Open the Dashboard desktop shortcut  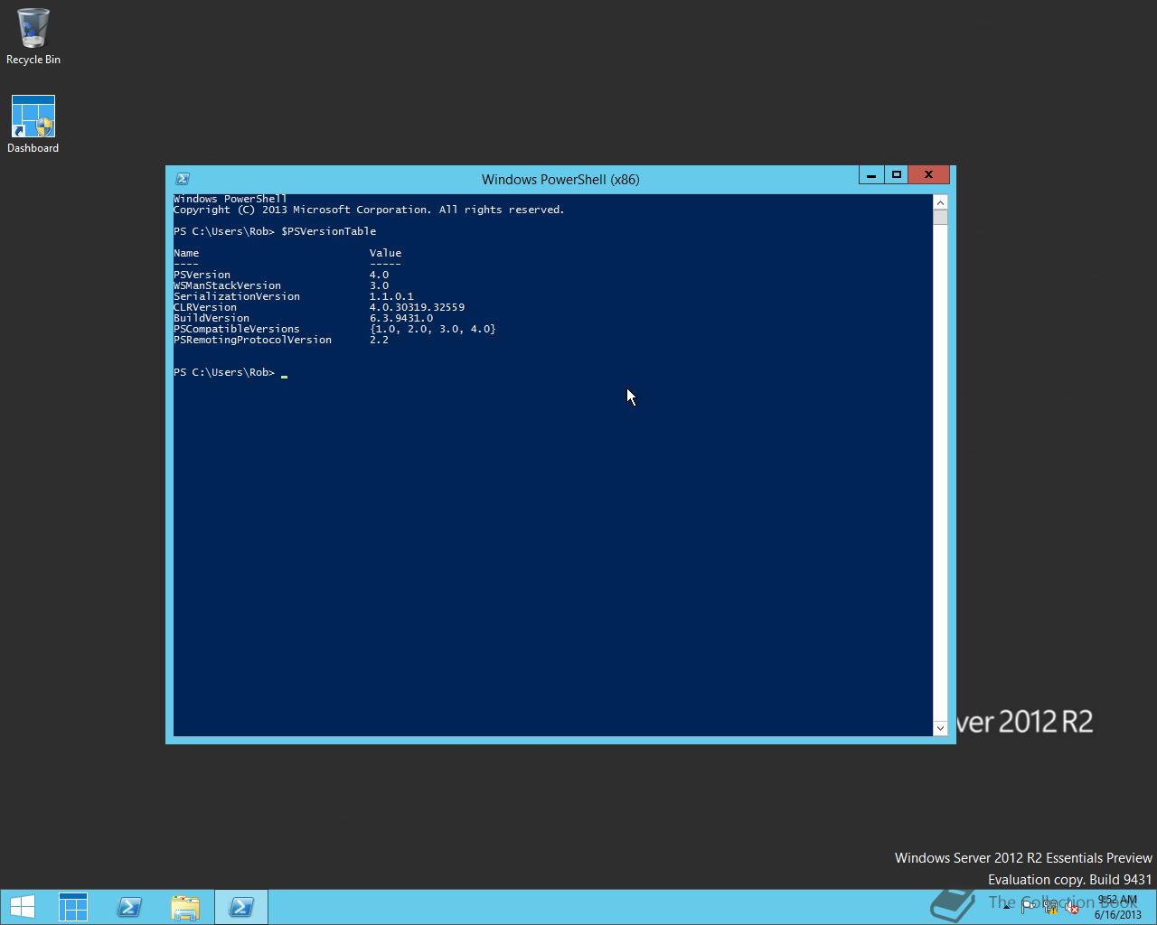tap(33, 125)
